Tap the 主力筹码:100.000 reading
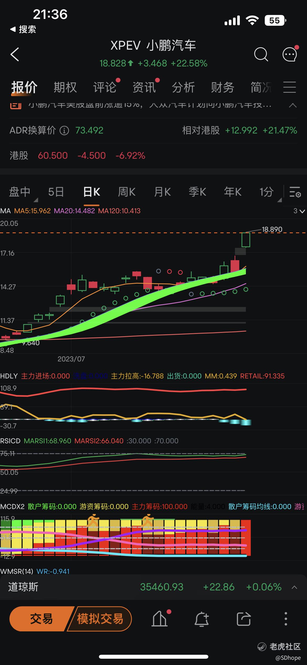Image resolution: width=307 pixels, height=665 pixels. point(160,506)
